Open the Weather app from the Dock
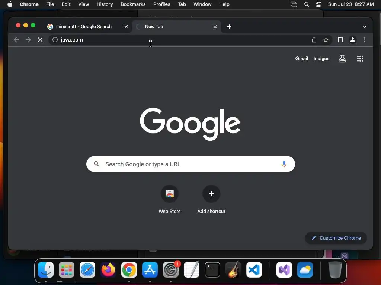Viewport: 381px width, 285px height. coord(305,270)
